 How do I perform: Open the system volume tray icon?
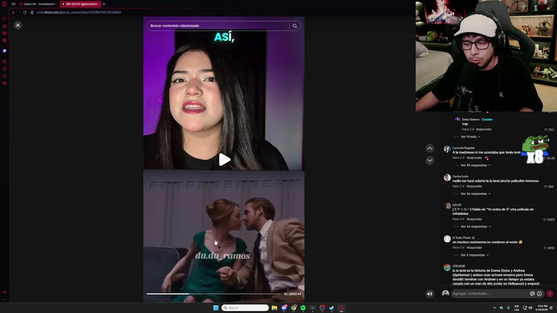(x=530, y=308)
